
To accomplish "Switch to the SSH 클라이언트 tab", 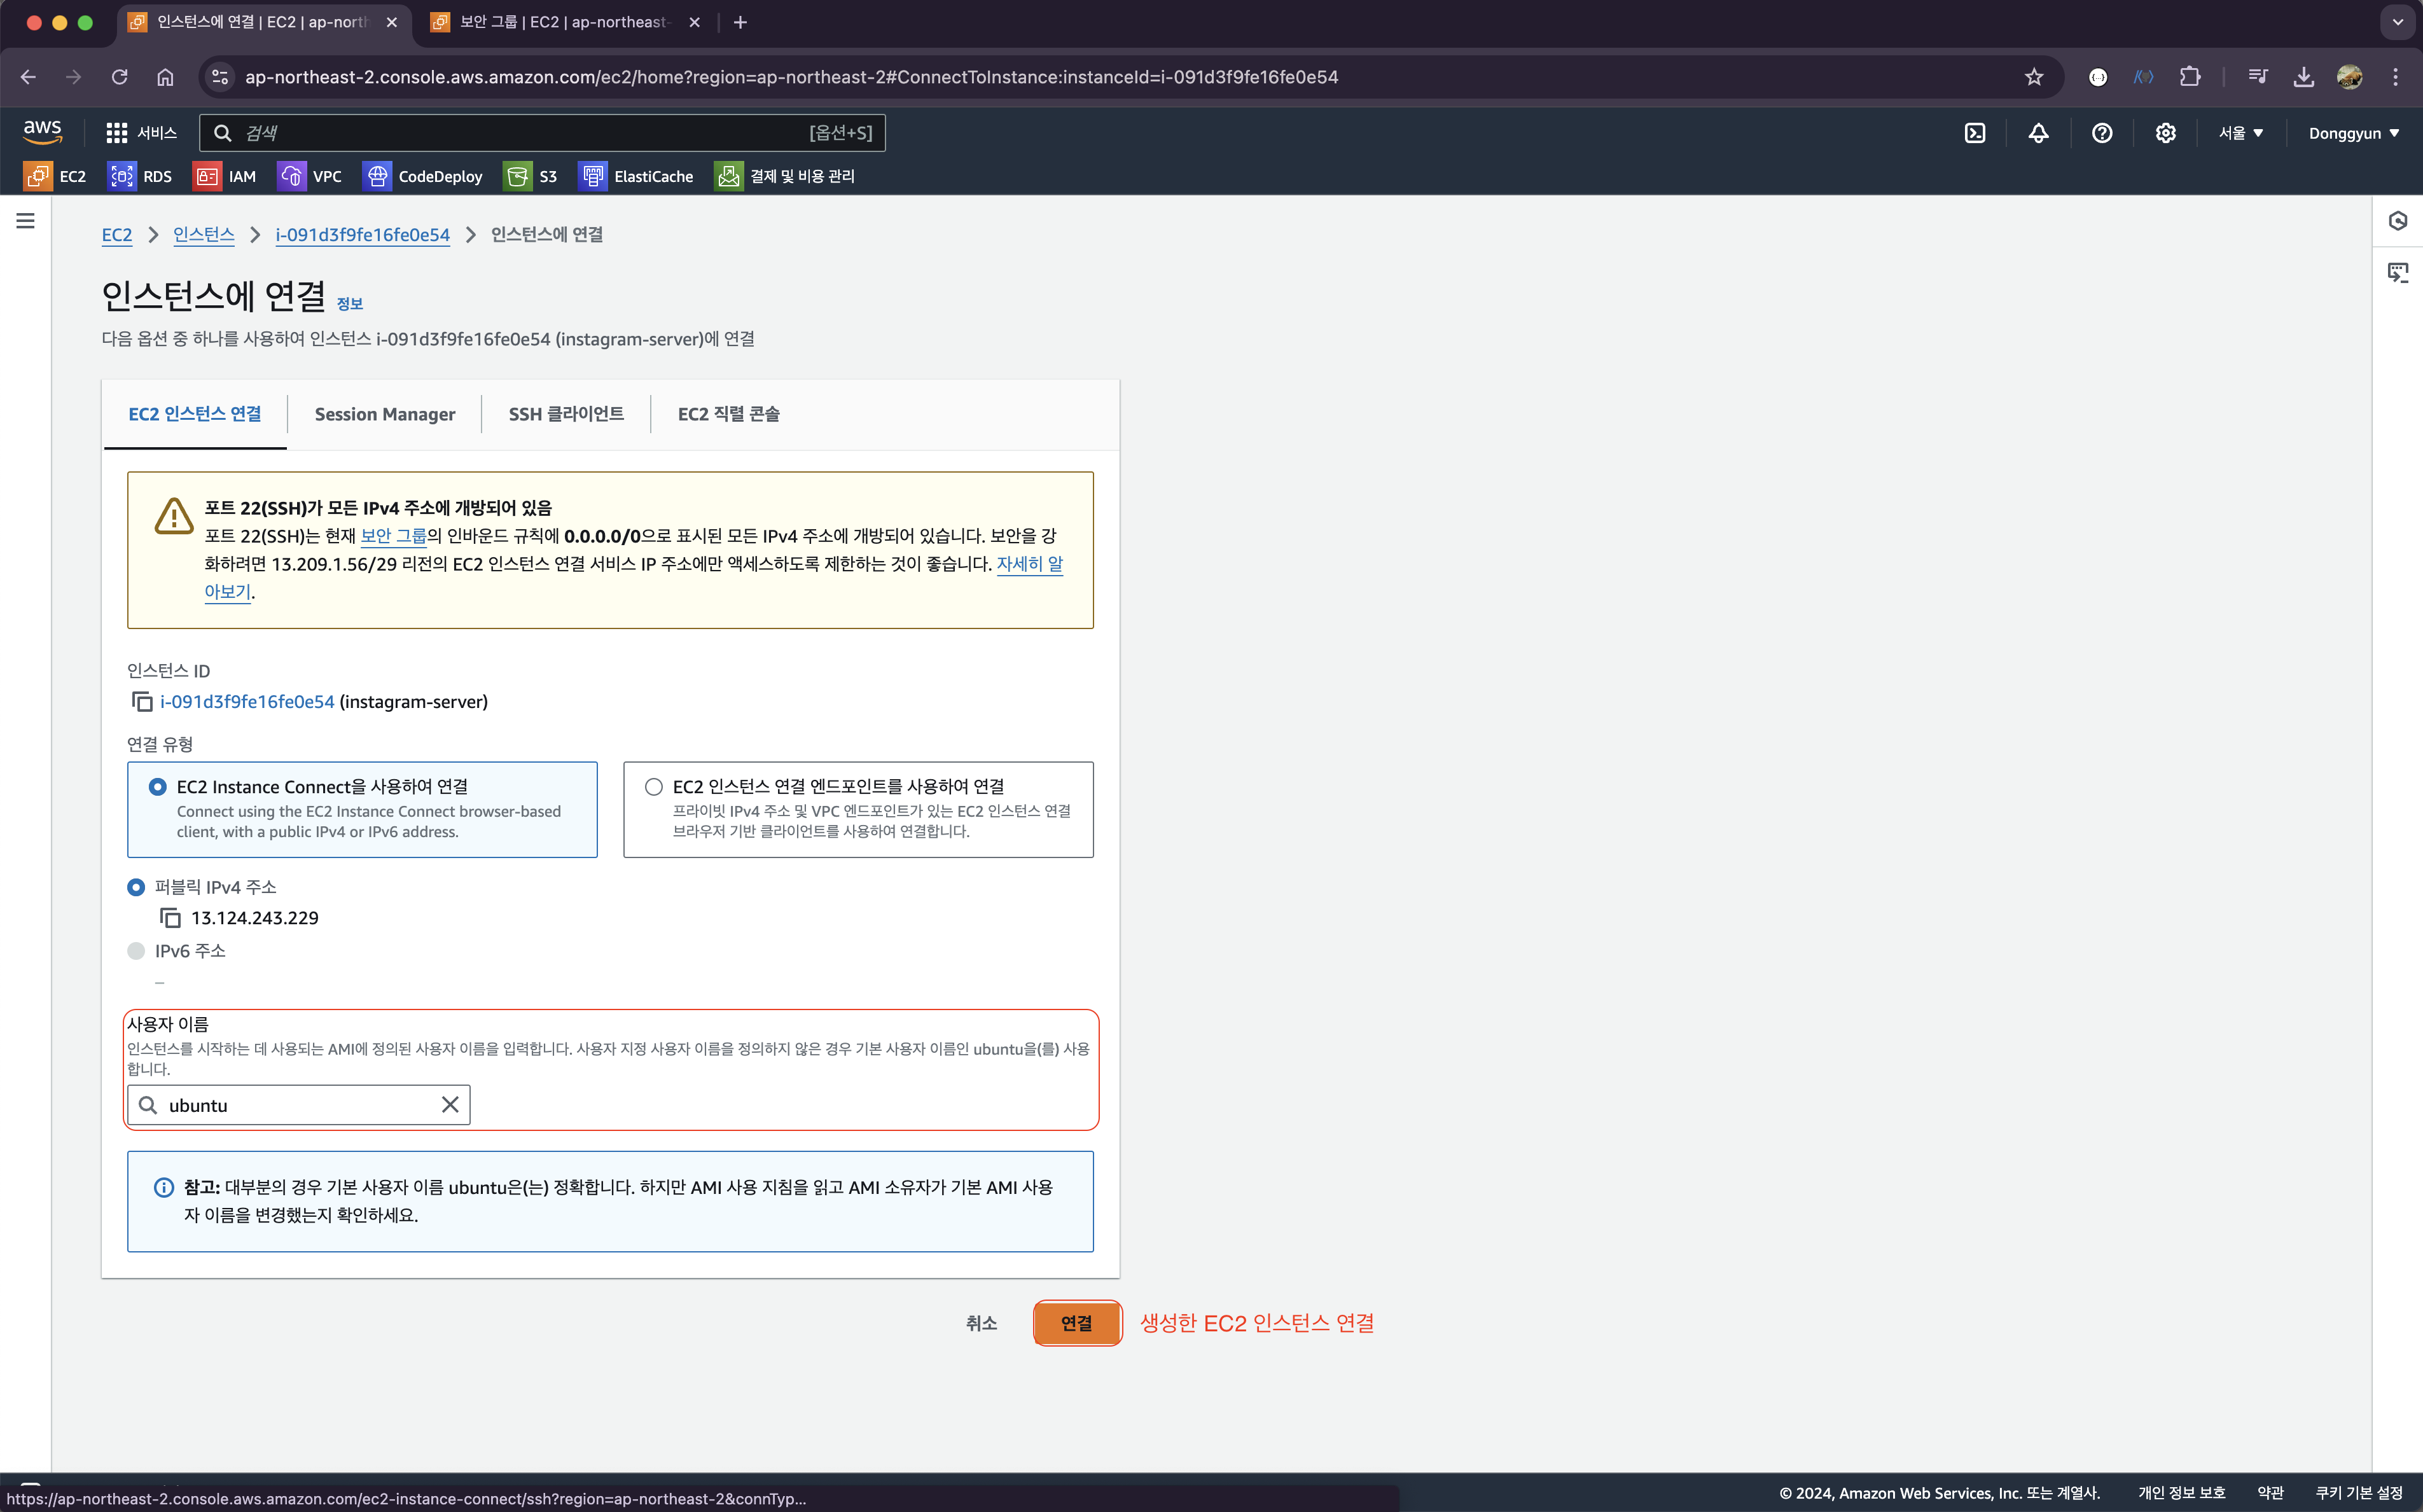I will coord(566,414).
